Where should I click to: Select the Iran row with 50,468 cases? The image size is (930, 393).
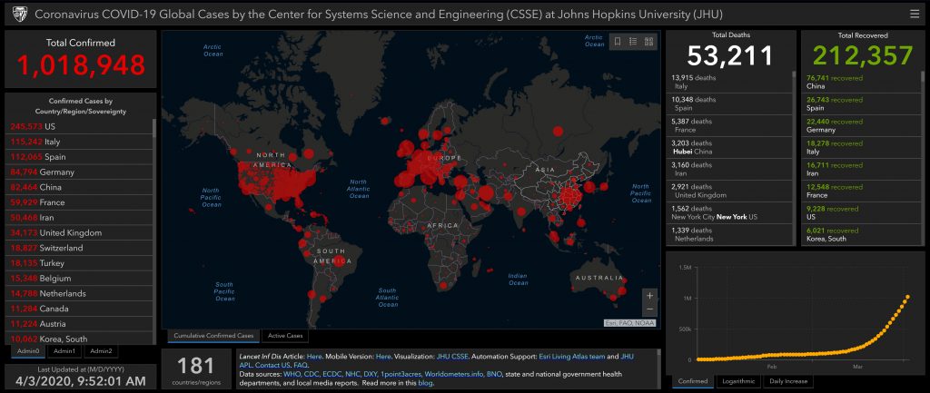[x=79, y=218]
